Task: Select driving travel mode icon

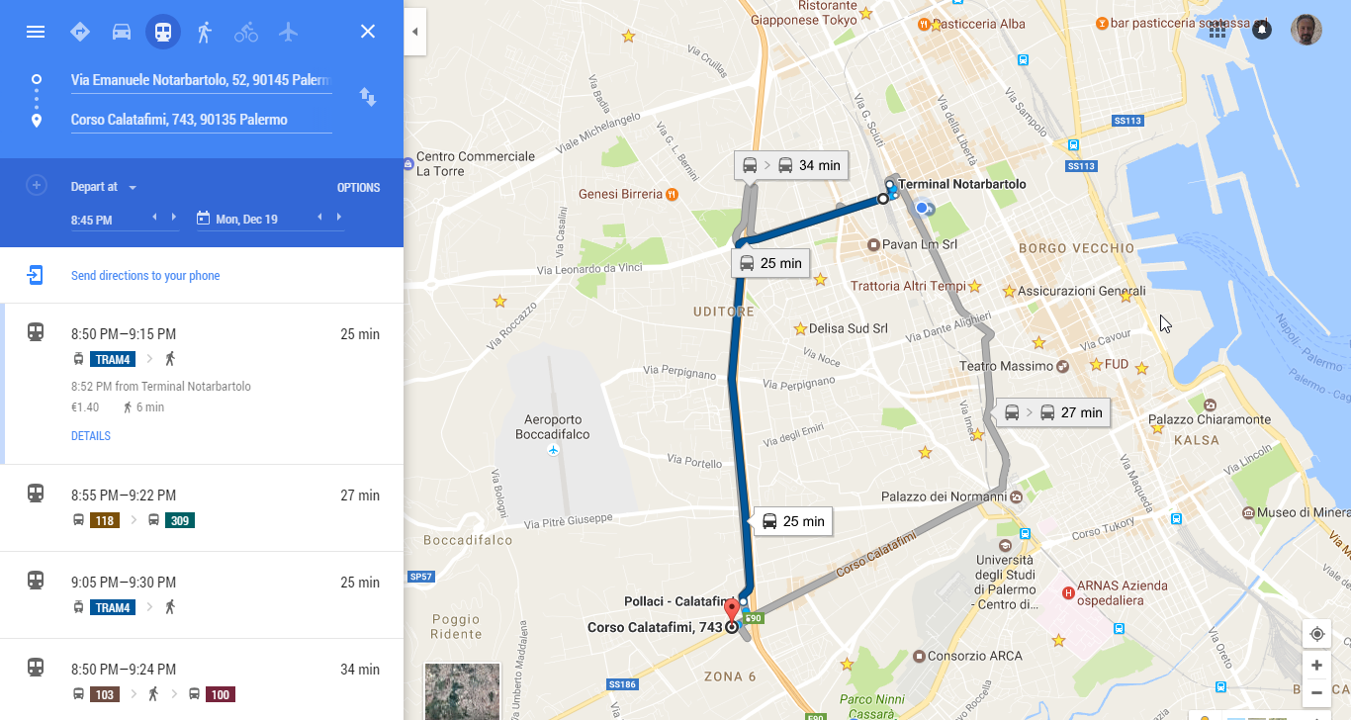Action: click(x=122, y=32)
